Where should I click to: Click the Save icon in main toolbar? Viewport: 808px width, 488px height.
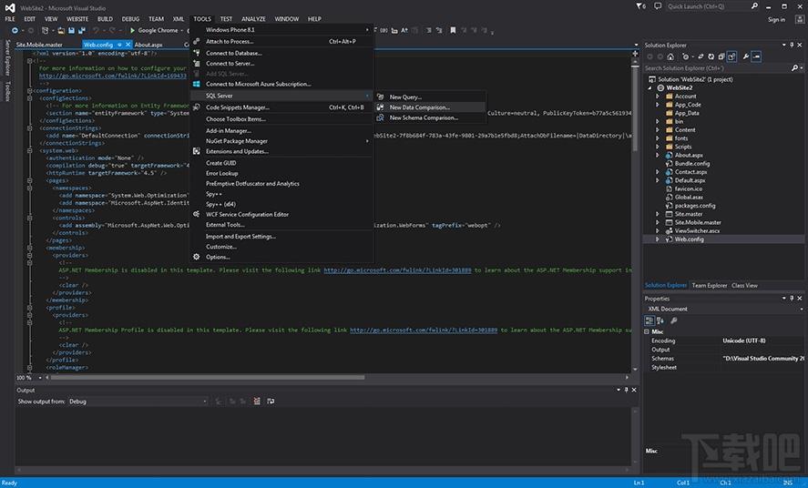click(72, 30)
